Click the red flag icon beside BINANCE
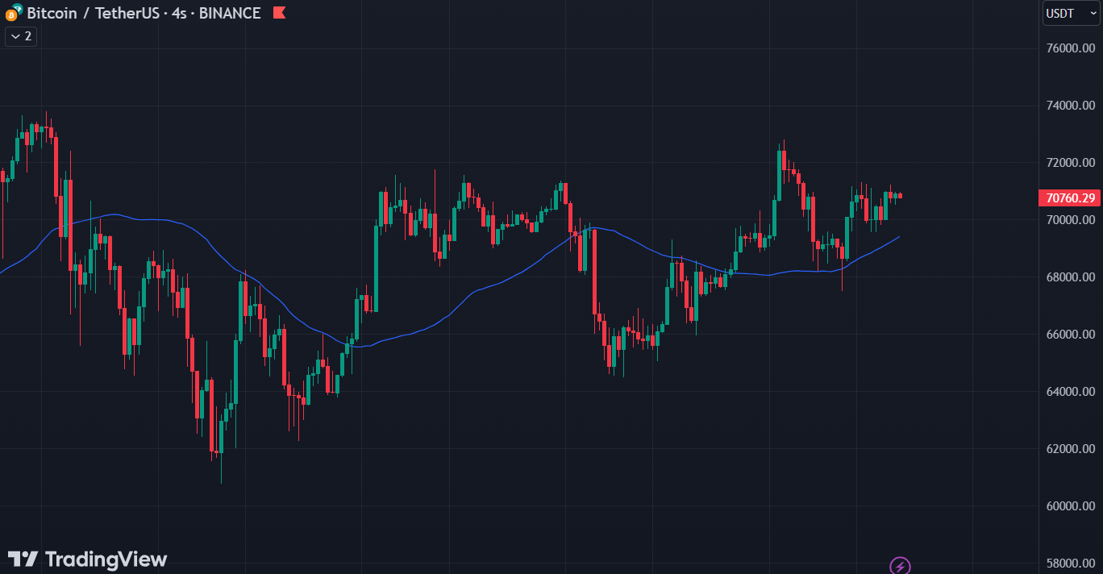This screenshot has width=1103, height=574. (x=279, y=13)
